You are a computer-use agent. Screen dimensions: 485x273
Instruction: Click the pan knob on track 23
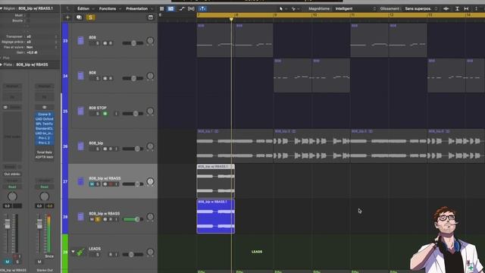150,40
